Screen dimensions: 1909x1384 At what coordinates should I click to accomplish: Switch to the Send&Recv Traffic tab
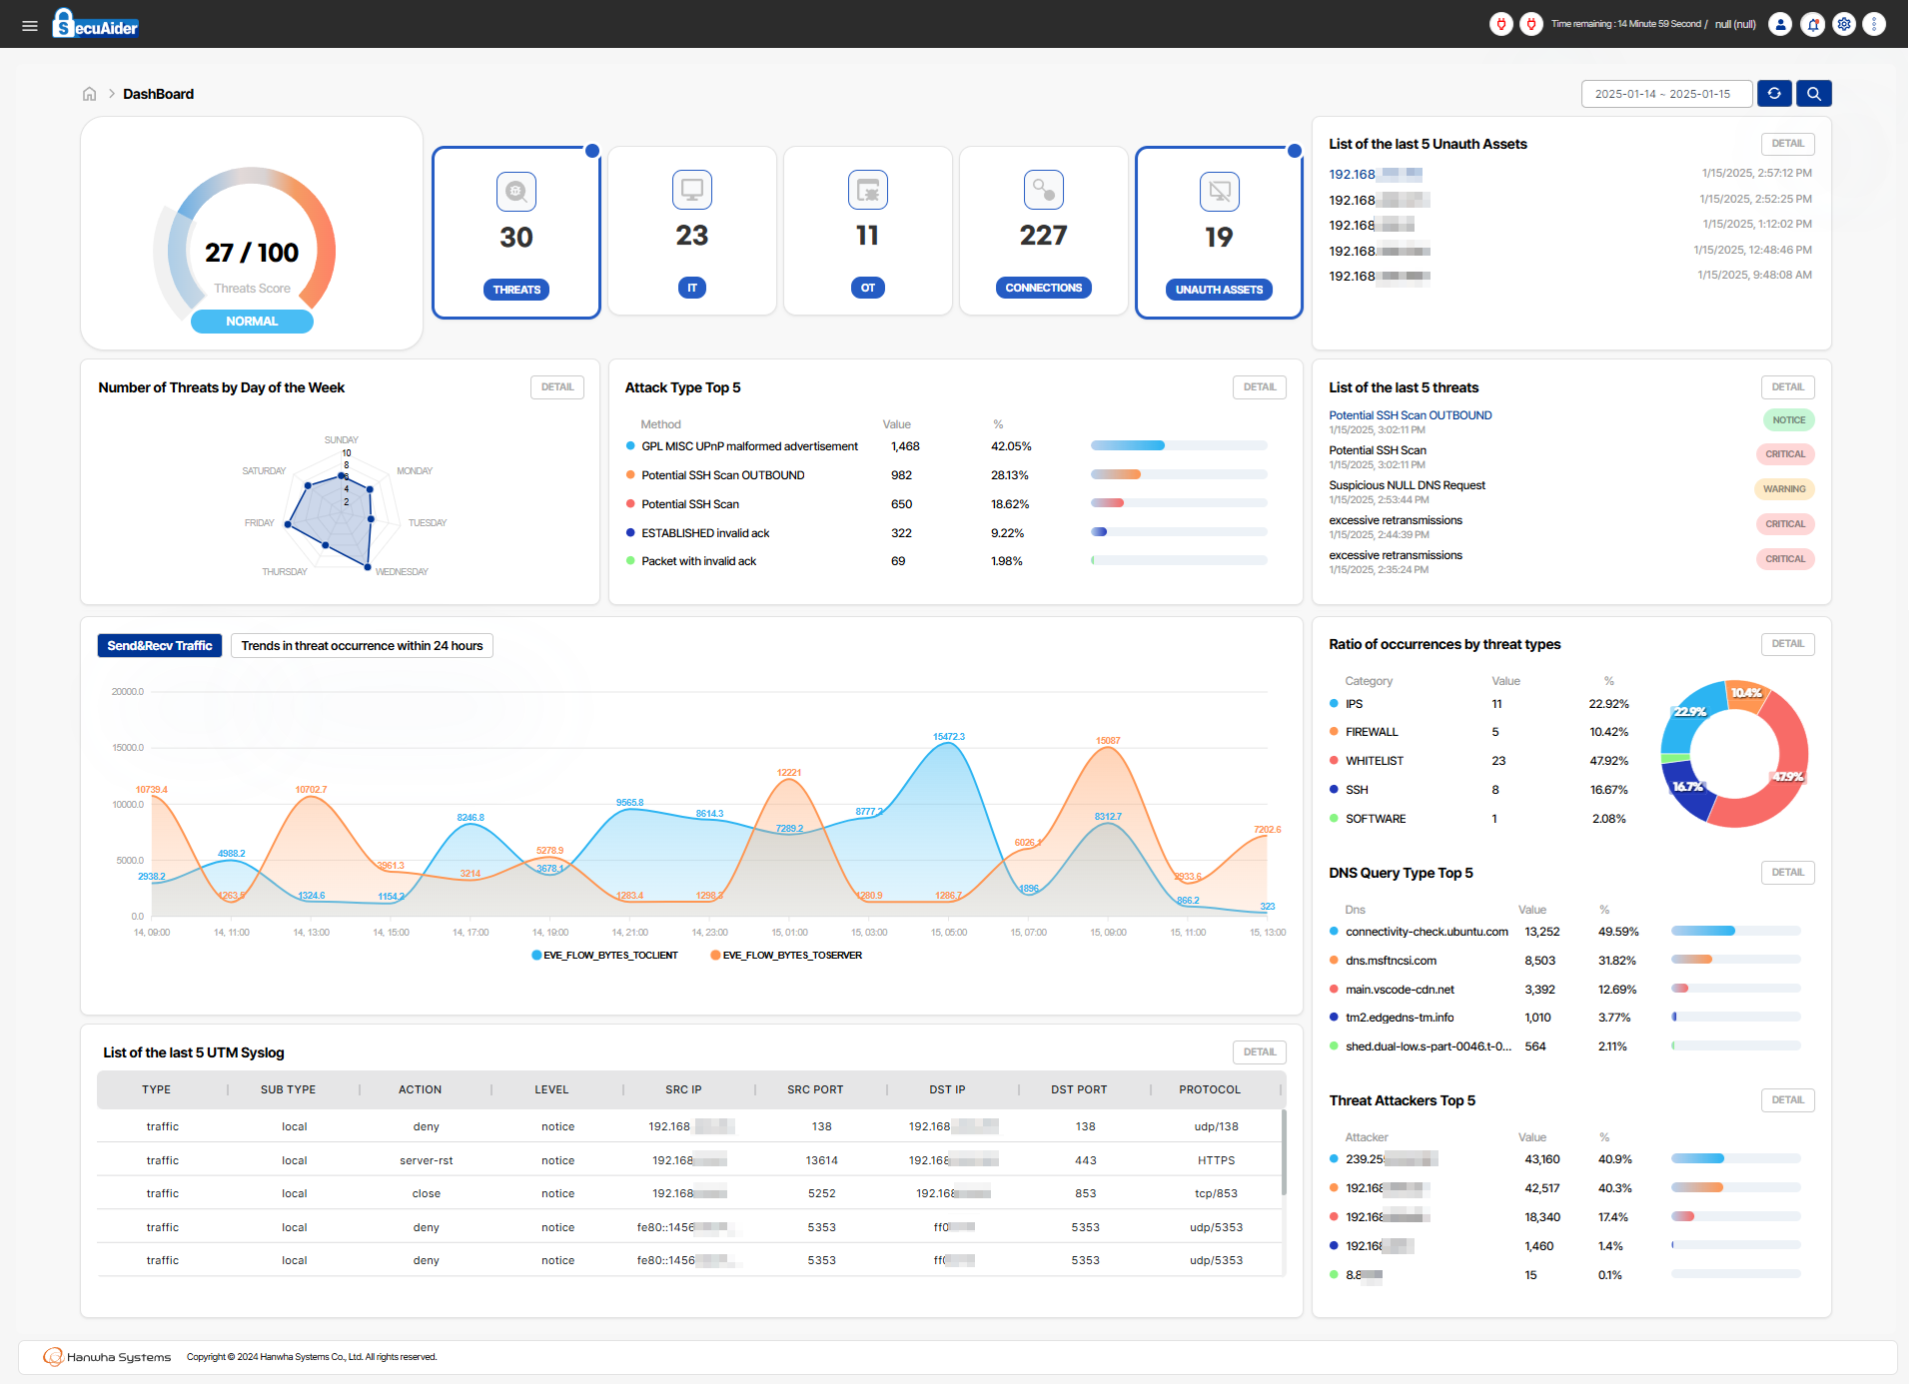[x=160, y=646]
